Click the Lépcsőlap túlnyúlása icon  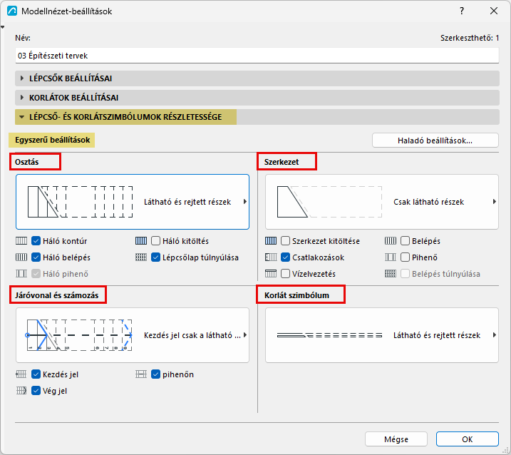(141, 257)
